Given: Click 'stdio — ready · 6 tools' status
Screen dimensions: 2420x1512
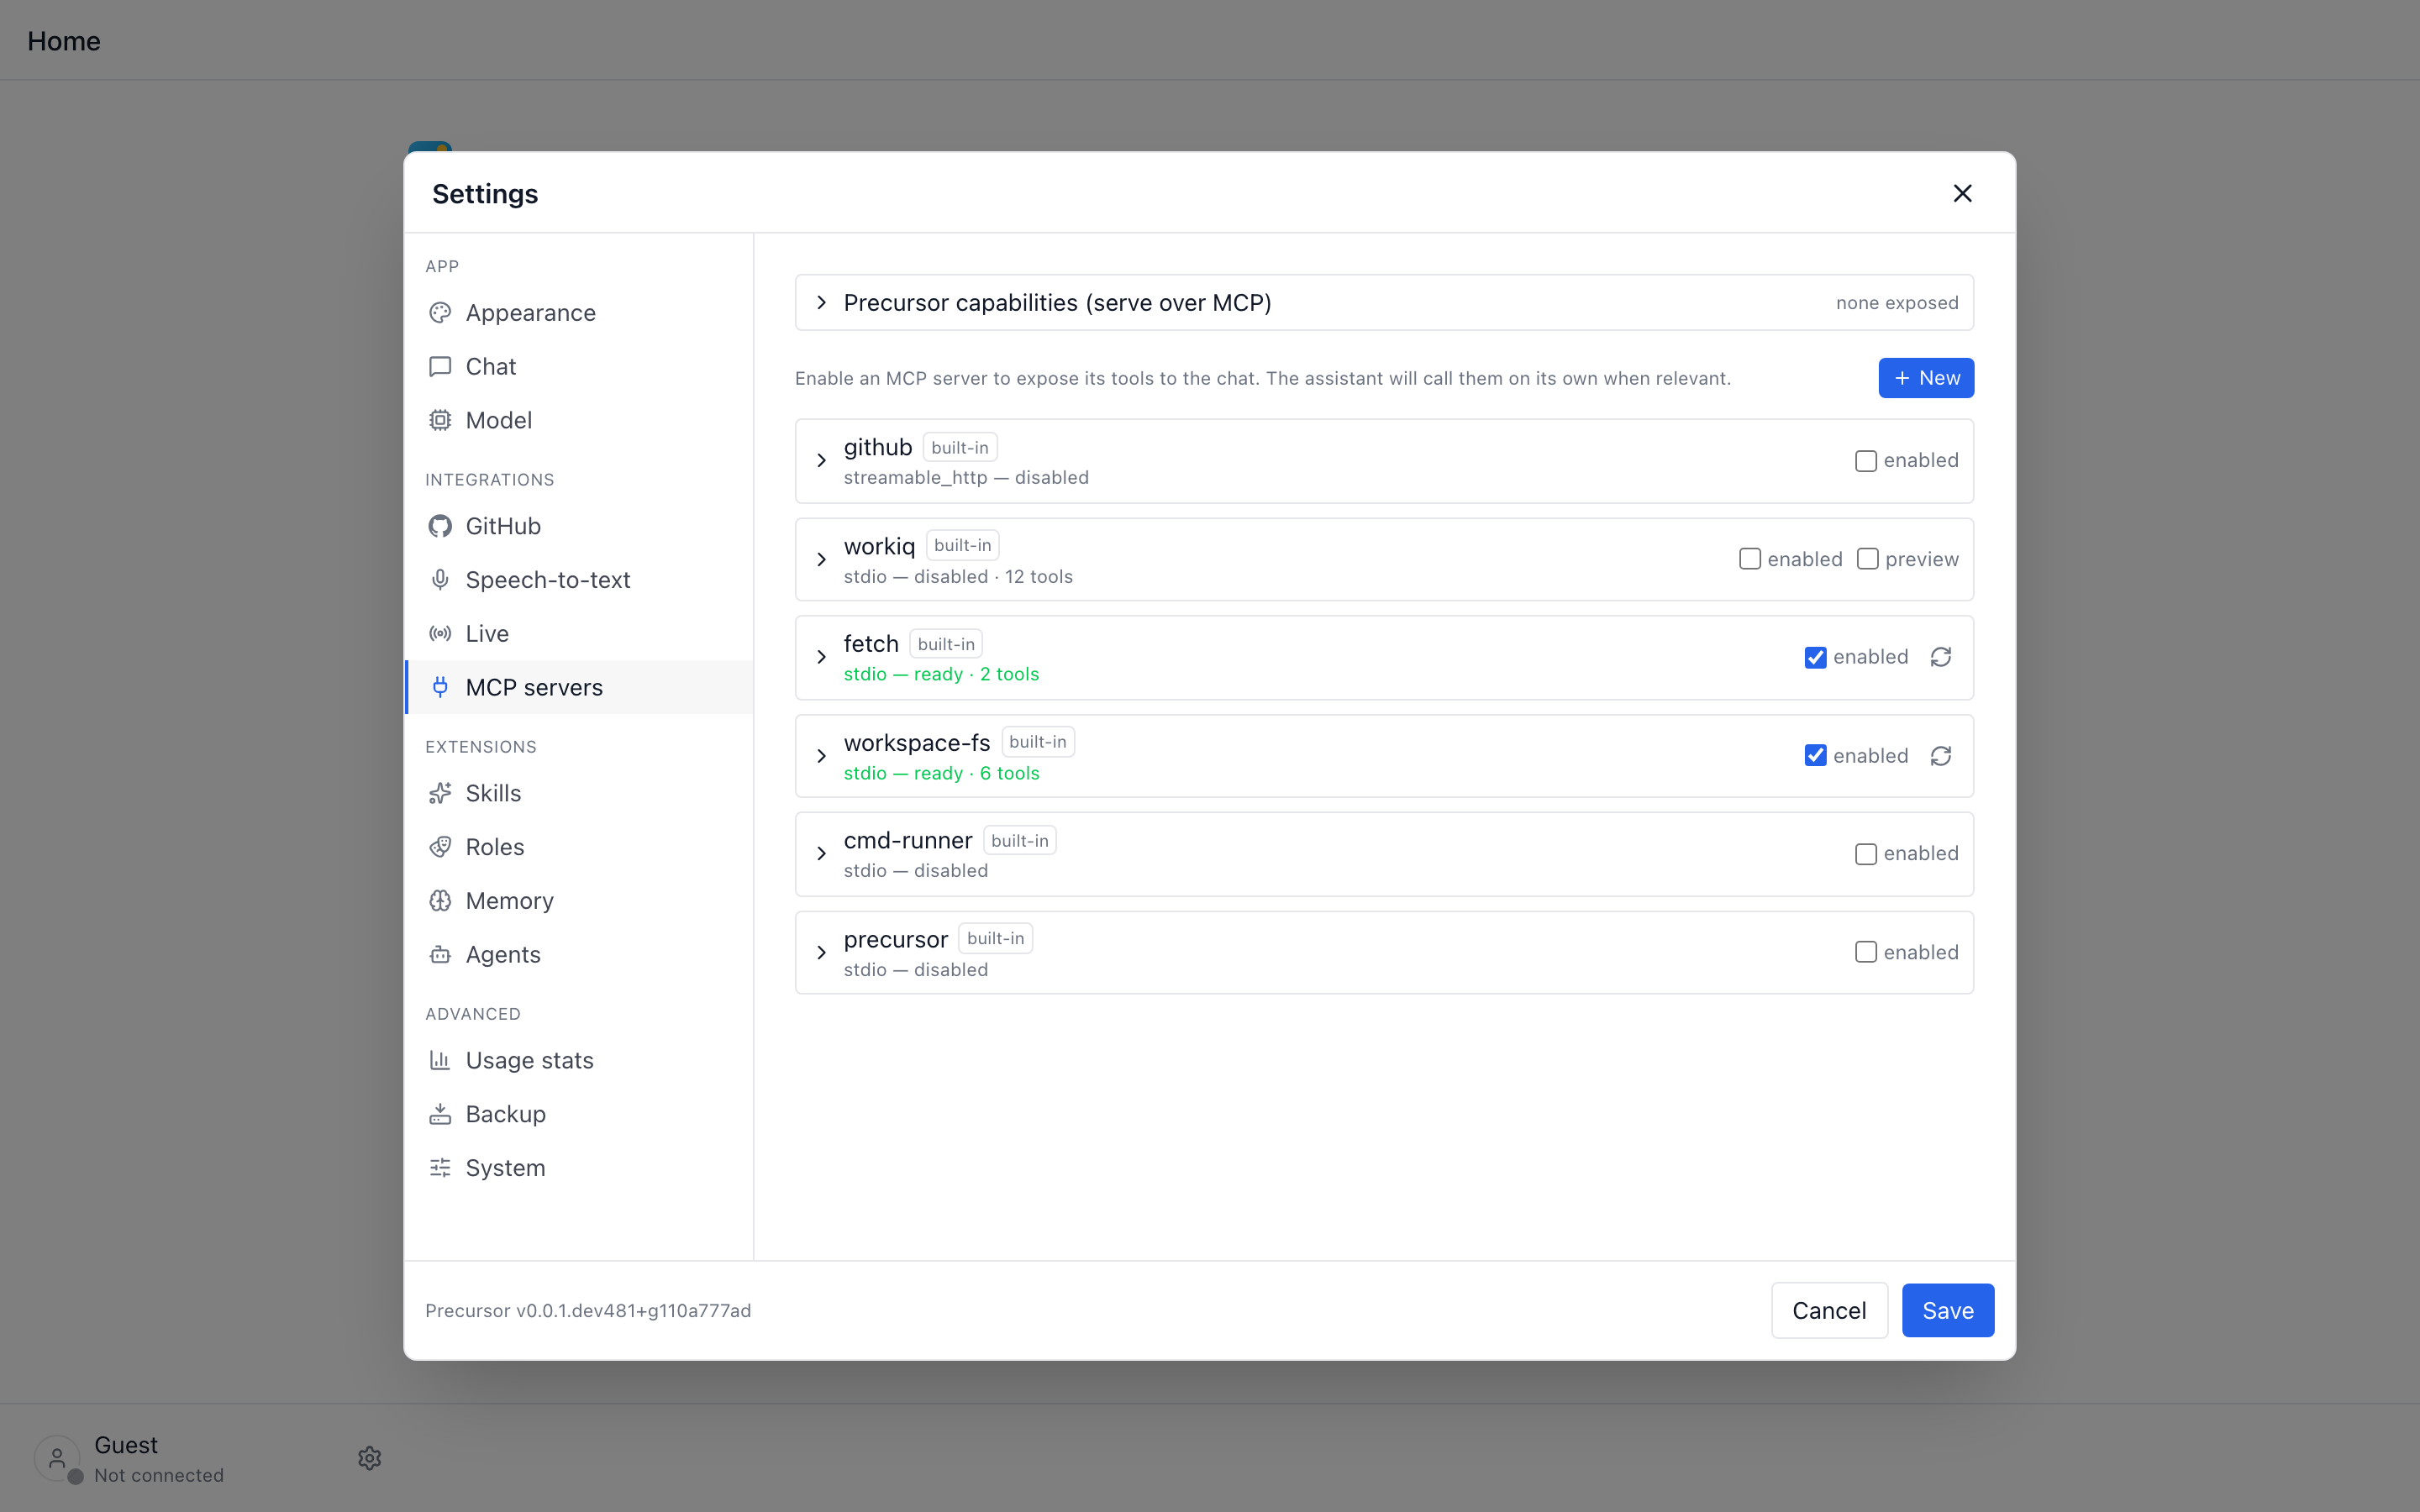Looking at the screenshot, I should tap(941, 773).
